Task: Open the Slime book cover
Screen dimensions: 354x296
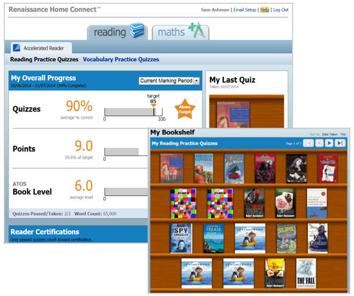Action: click(x=287, y=239)
